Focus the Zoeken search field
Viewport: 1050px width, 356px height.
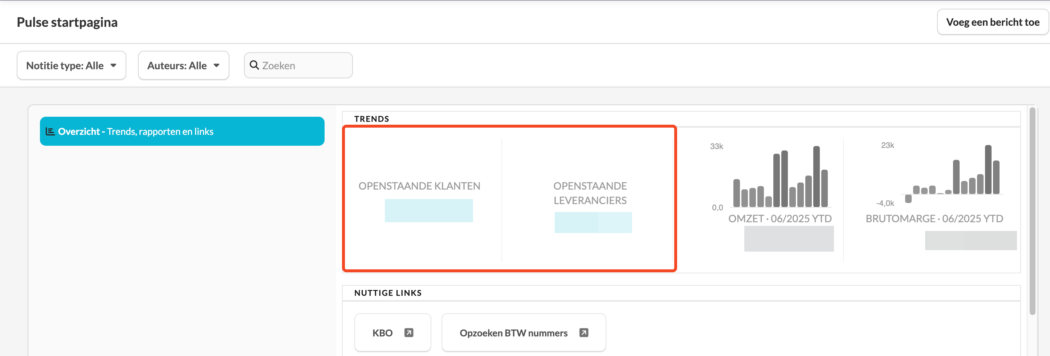[298, 66]
